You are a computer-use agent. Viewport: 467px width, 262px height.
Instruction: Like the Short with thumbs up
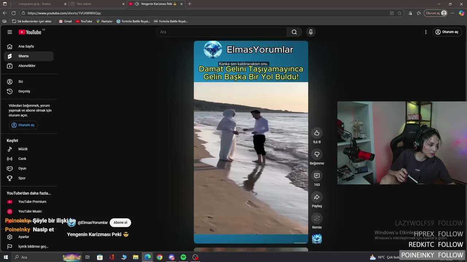[317, 133]
